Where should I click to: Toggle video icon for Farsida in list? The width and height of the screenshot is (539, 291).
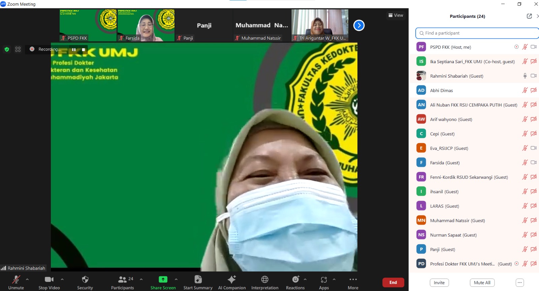tap(534, 163)
